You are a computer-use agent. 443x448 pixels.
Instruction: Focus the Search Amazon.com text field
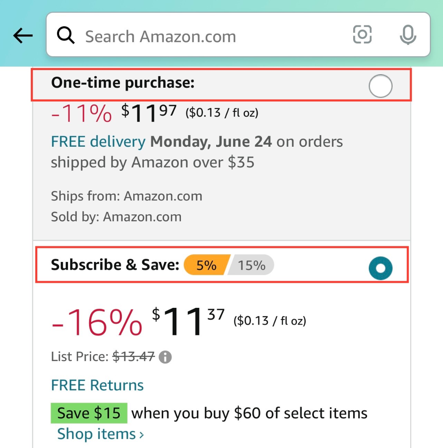[205, 36]
